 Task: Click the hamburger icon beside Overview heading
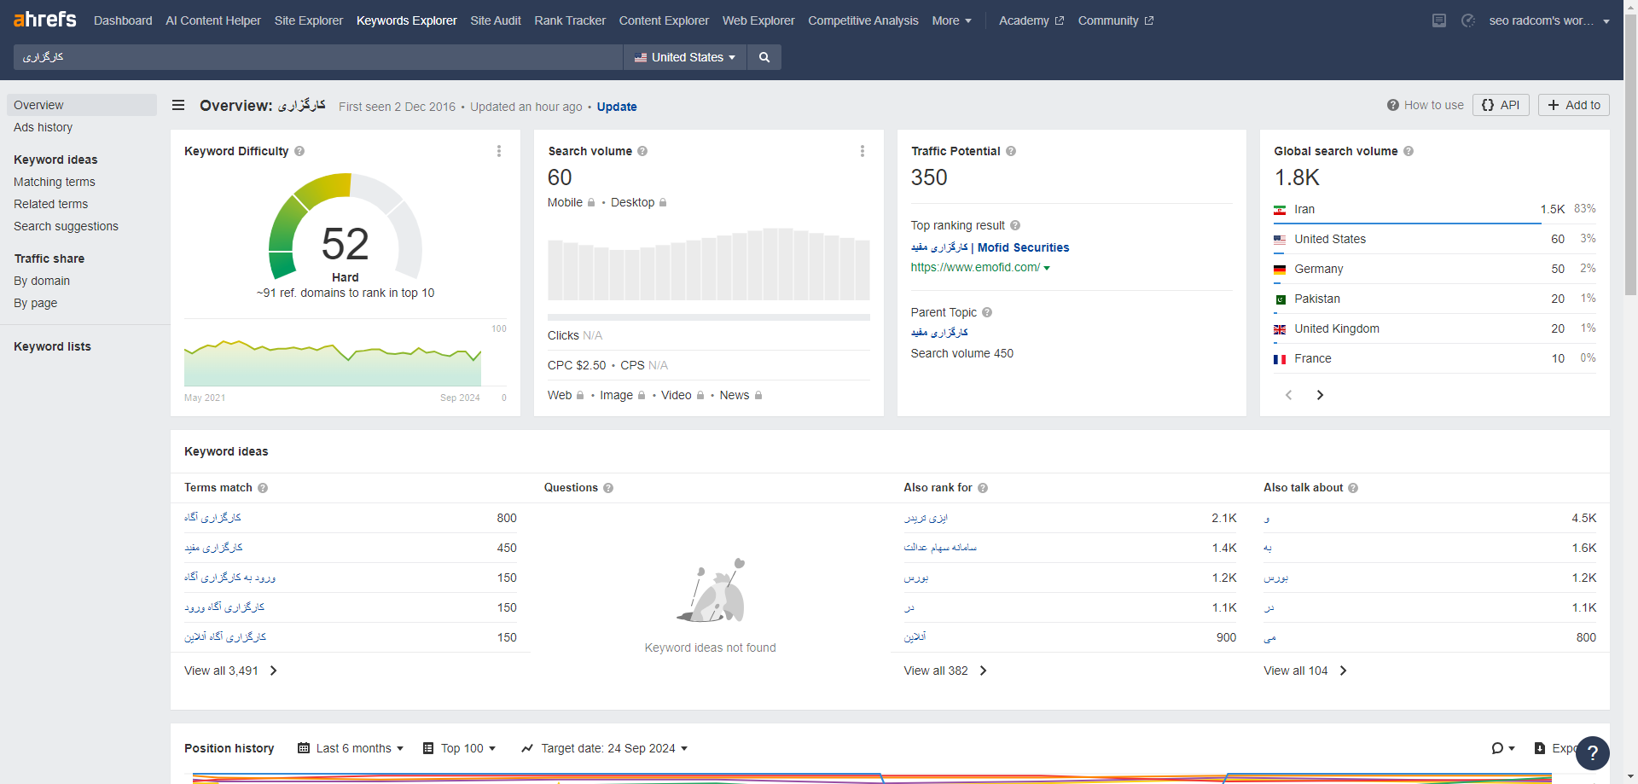pos(178,105)
